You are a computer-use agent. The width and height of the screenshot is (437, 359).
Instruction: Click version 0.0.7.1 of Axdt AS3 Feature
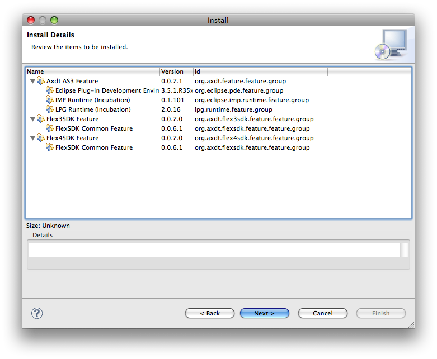tap(172, 81)
